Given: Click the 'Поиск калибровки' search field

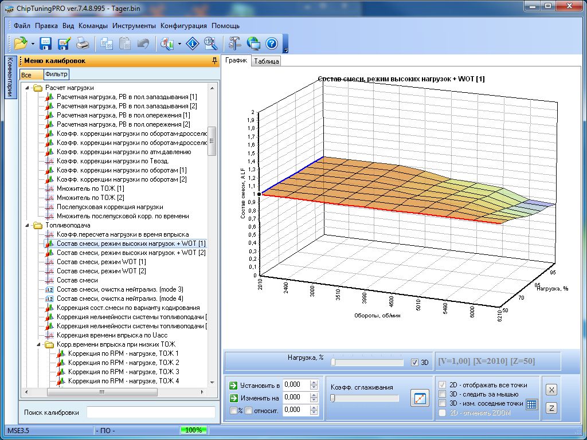Looking at the screenshot, I should [151, 412].
